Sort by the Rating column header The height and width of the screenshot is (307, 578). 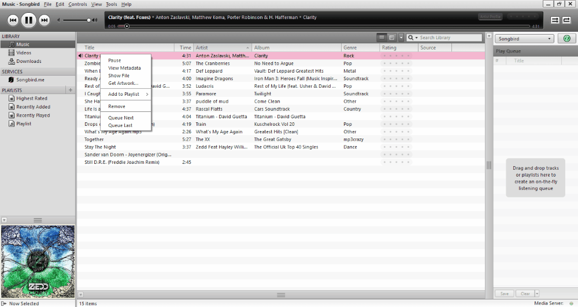click(x=399, y=47)
